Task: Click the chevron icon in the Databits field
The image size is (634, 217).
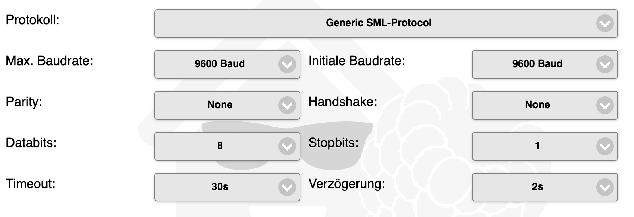Action: pos(287,147)
